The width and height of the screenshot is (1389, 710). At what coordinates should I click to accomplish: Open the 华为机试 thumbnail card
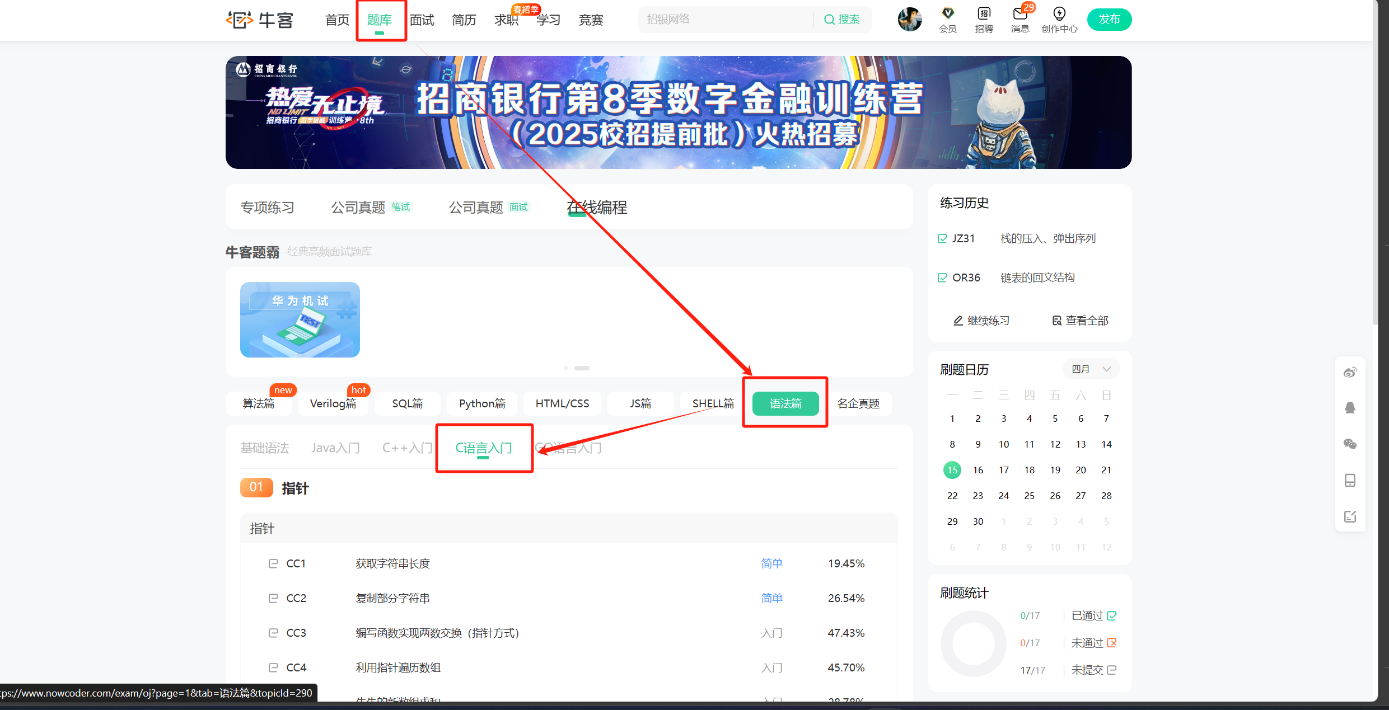[x=300, y=319]
